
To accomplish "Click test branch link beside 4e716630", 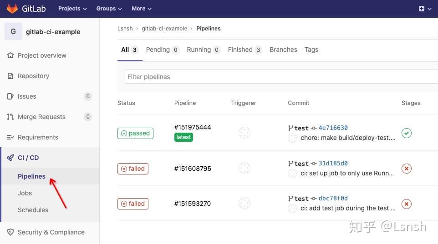I will (x=301, y=128).
